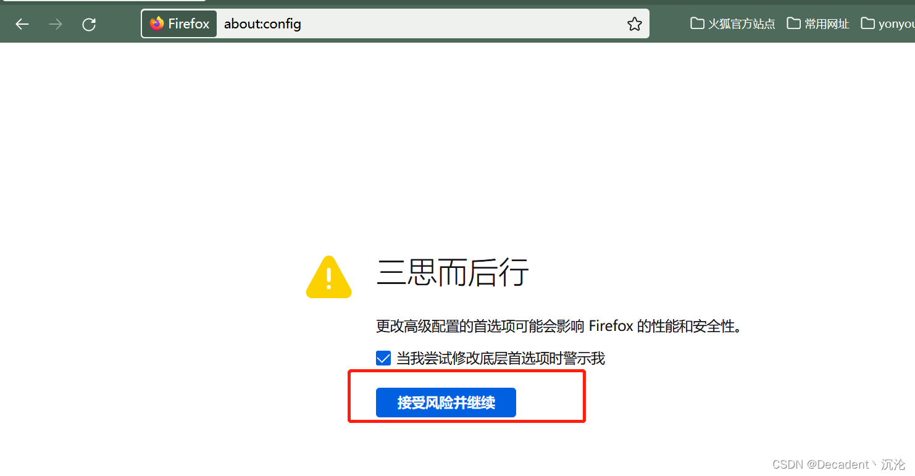Open the yonyou bookmarks folder
Screen dimensions: 915x476
click(x=888, y=23)
